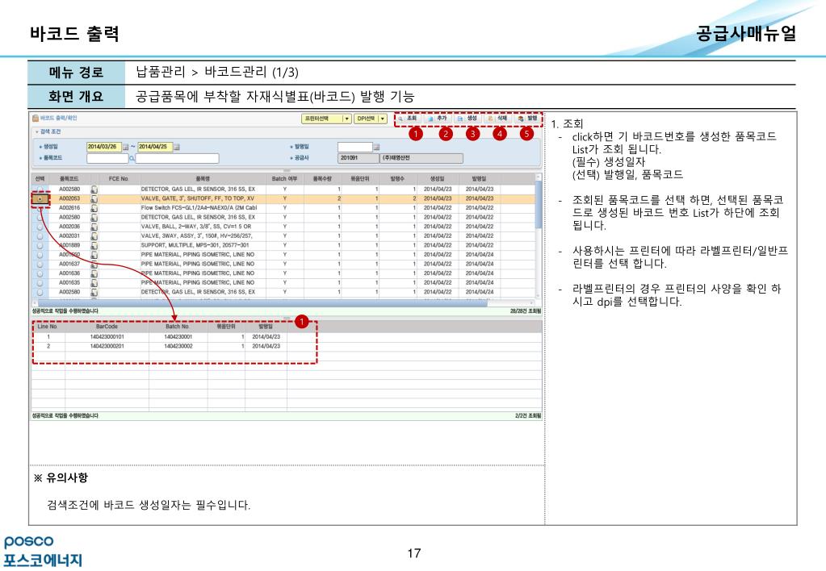Sort by the Batch 여부 column header

tap(284, 179)
